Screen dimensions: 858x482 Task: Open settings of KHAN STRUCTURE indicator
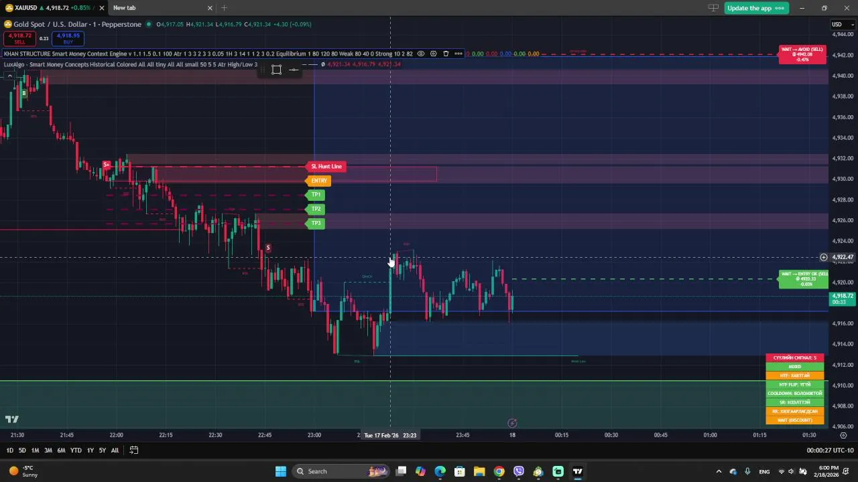[433, 54]
